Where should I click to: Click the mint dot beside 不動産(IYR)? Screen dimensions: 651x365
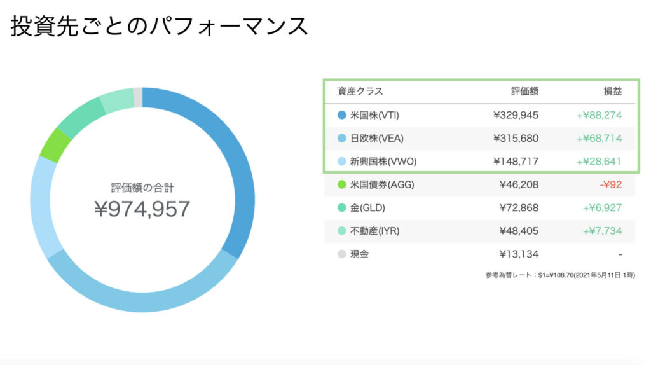click(x=342, y=231)
